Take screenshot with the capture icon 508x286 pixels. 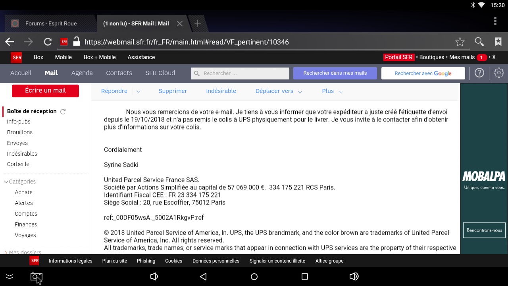click(x=36, y=277)
